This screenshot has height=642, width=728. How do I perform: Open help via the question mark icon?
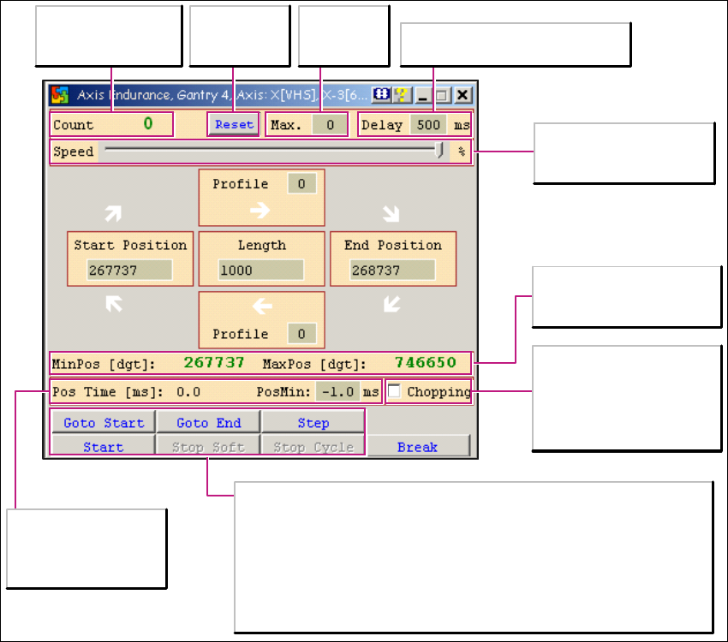[400, 94]
